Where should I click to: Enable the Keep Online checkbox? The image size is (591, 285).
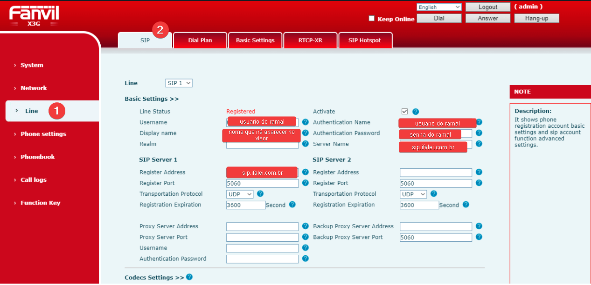click(372, 19)
